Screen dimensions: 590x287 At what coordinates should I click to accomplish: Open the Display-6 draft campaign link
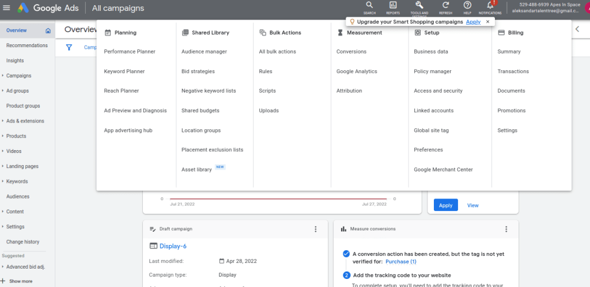[173, 246]
